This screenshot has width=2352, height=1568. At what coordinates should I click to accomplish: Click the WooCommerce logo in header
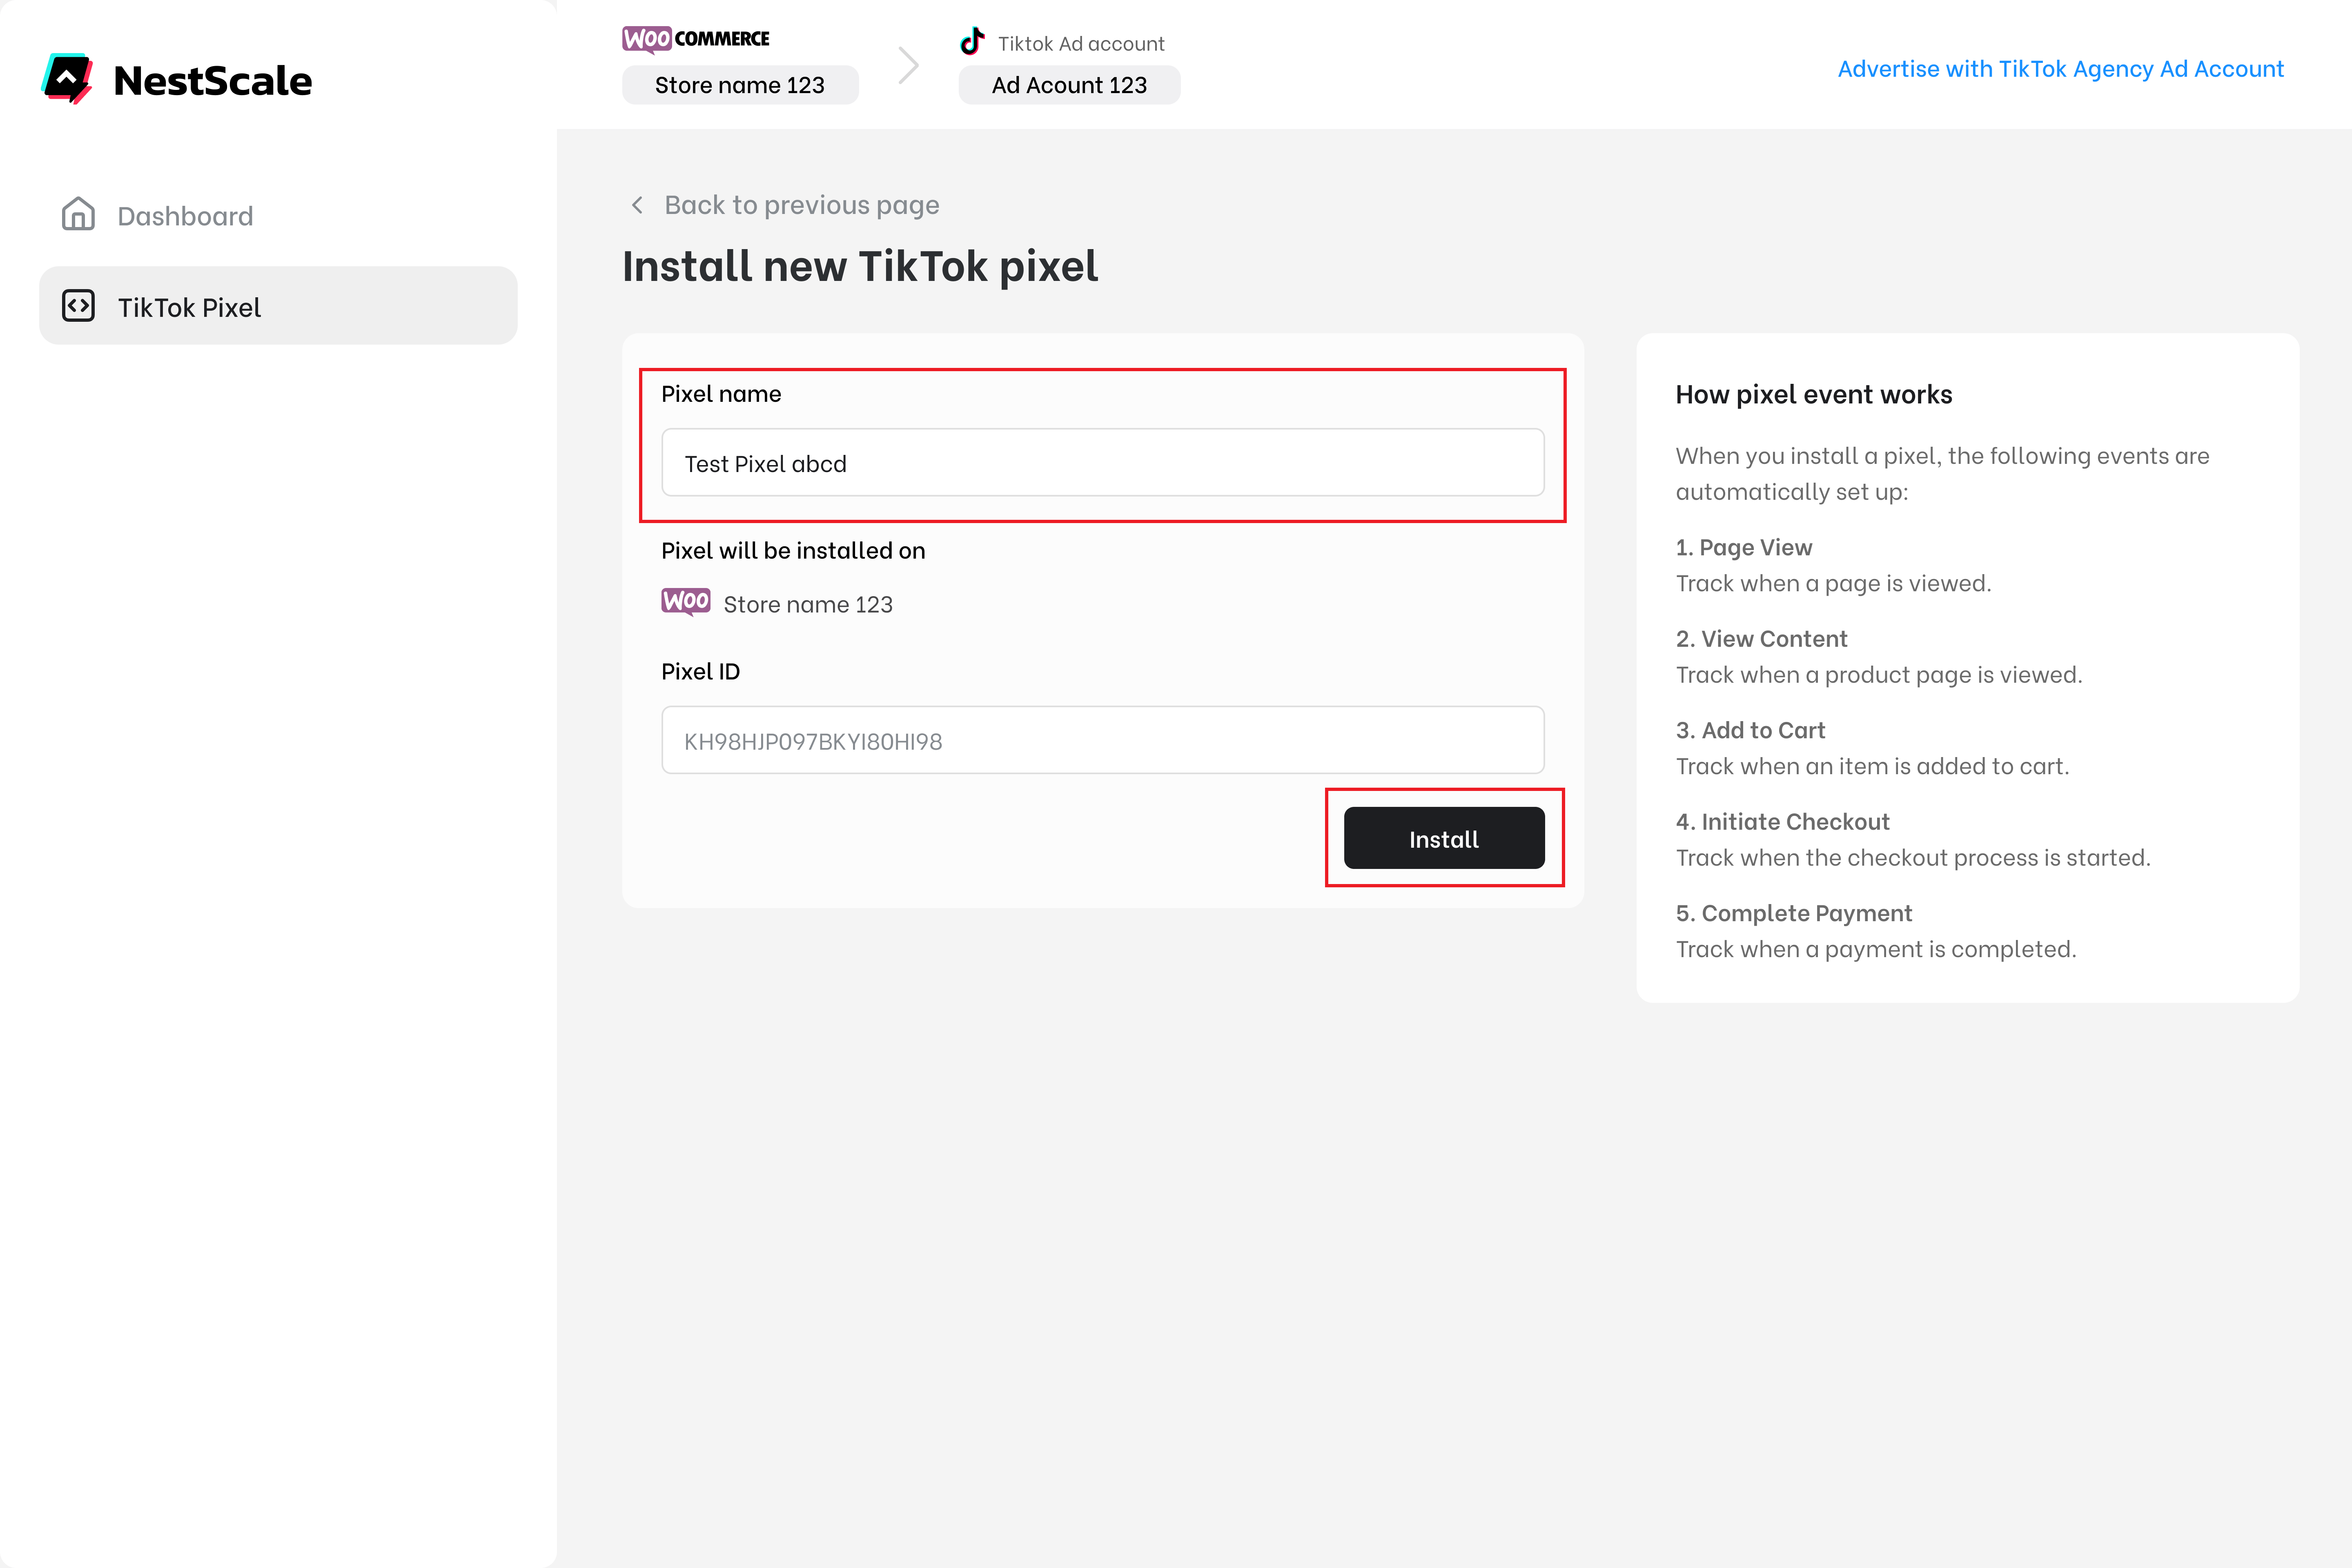[x=696, y=39]
